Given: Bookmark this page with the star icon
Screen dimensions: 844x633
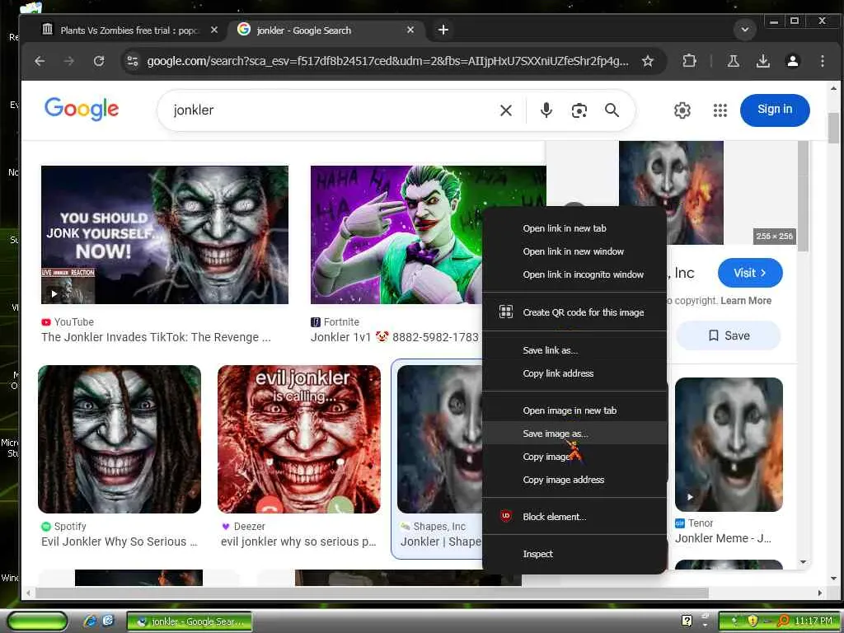Looking at the screenshot, I should 648,61.
